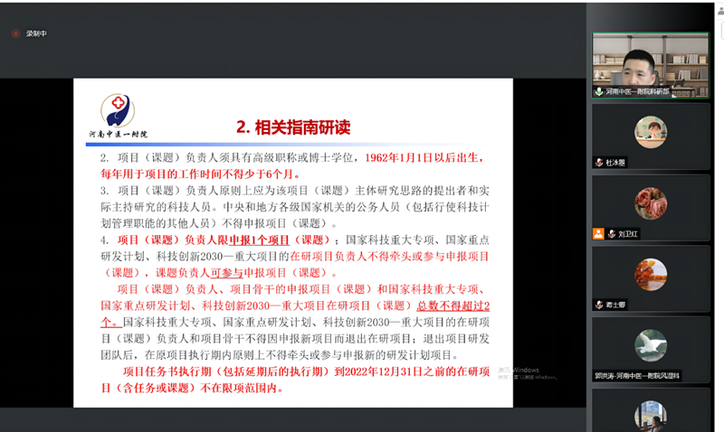
Task: Click the muted mic icon under autumn tree avatar
Action: point(599,305)
